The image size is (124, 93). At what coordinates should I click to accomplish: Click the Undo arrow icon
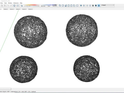click(8, 6)
